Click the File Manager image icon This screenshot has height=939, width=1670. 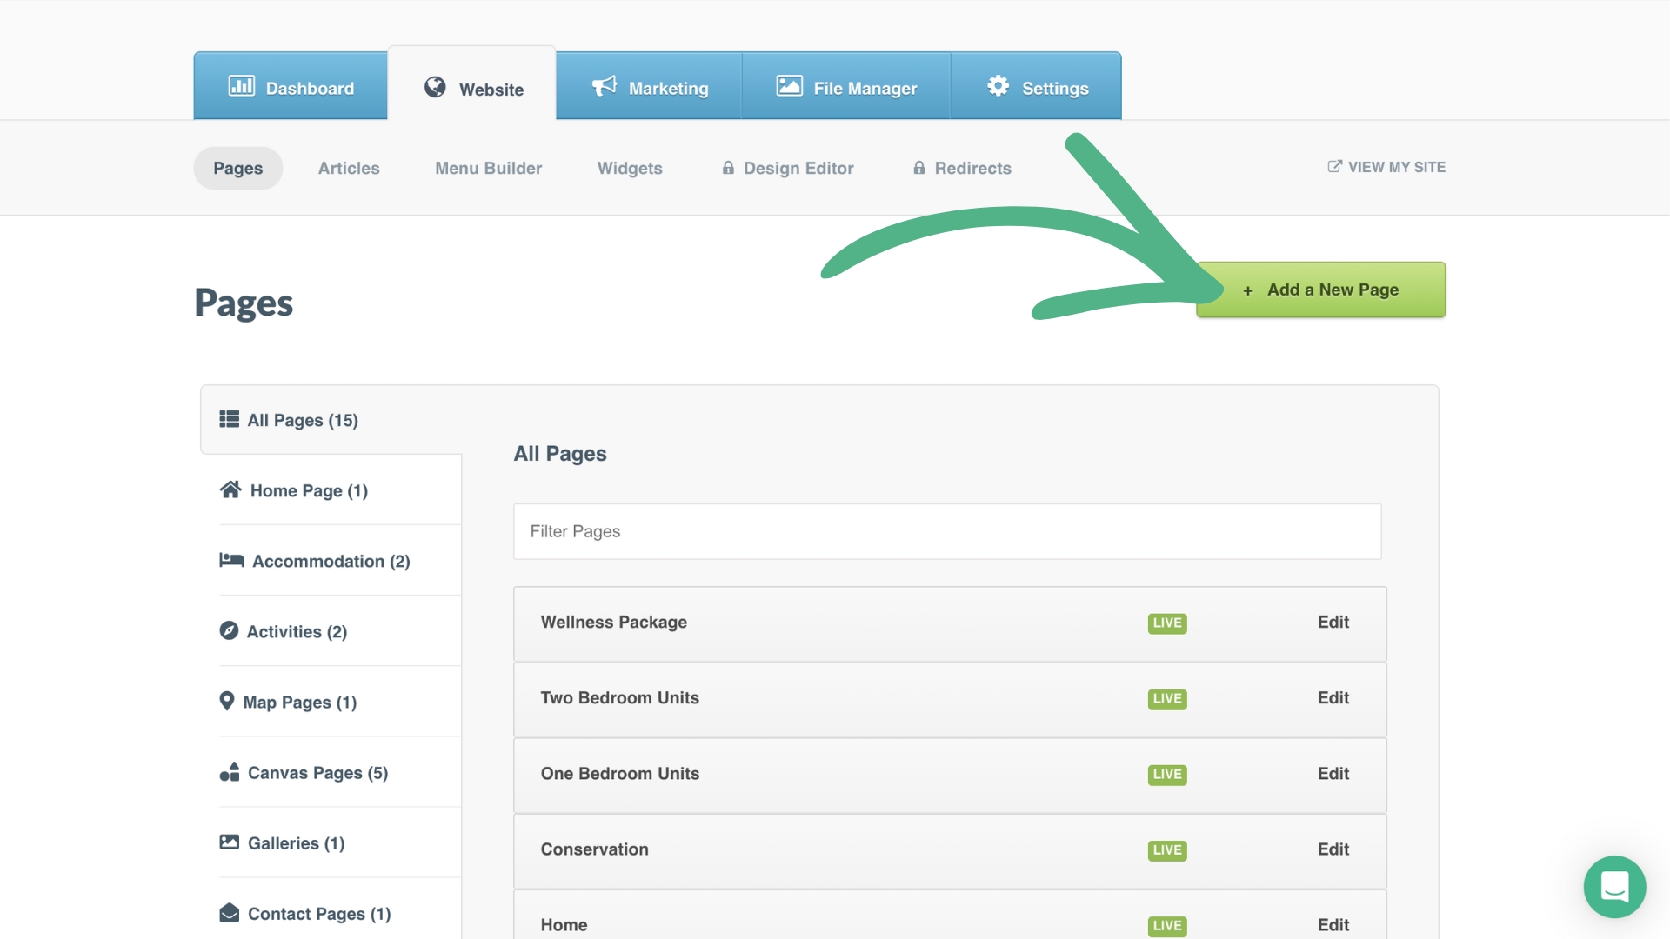coord(789,86)
